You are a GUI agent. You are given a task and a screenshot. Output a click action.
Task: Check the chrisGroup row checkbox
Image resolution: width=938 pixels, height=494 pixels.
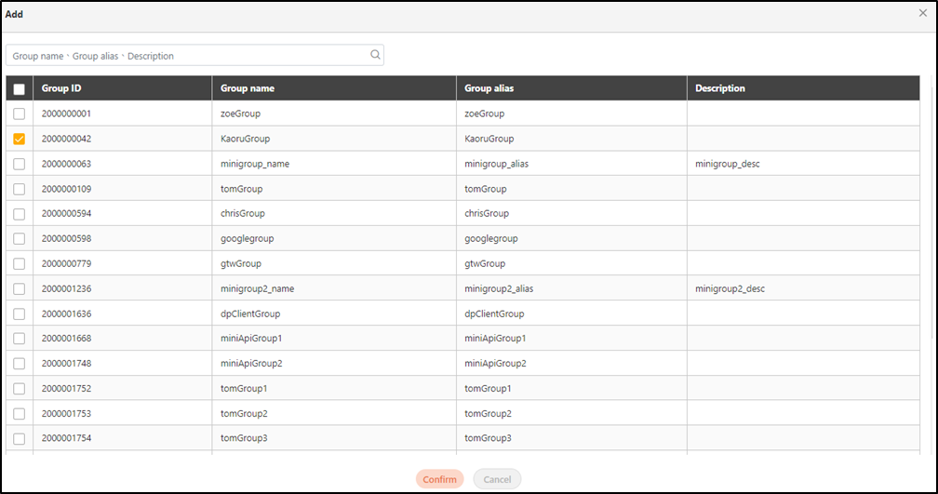coord(20,214)
